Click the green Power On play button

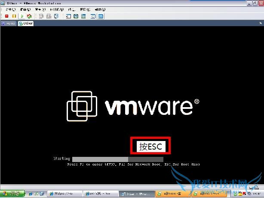[x=22, y=16]
